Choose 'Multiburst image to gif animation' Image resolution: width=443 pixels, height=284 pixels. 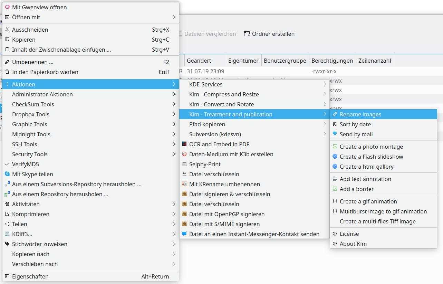383,211
